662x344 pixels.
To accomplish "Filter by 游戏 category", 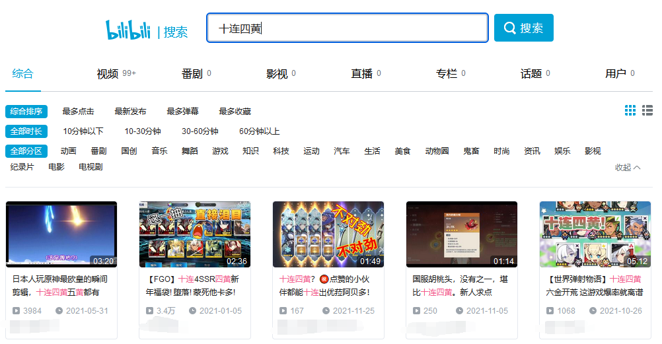I will click(x=221, y=151).
